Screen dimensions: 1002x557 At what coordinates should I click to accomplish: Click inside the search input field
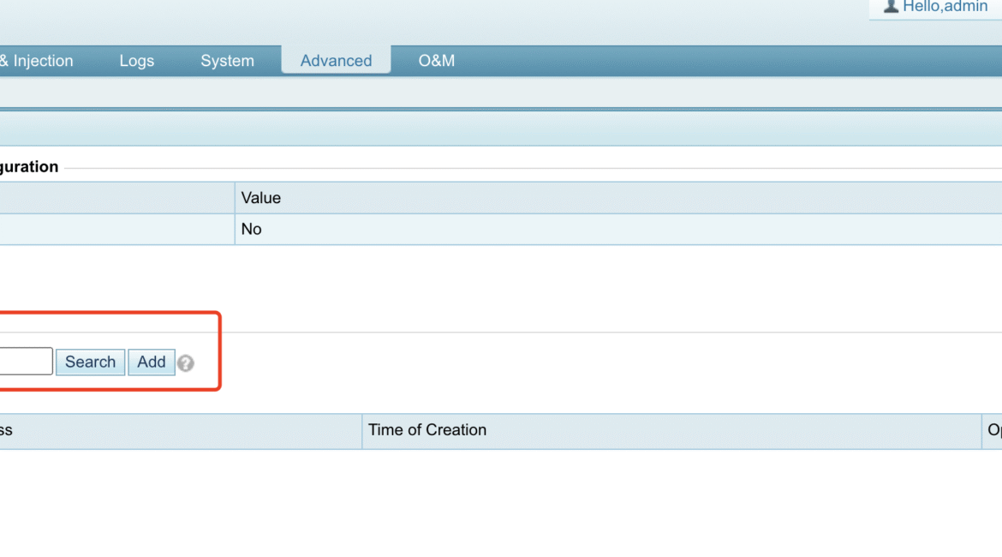[26, 361]
